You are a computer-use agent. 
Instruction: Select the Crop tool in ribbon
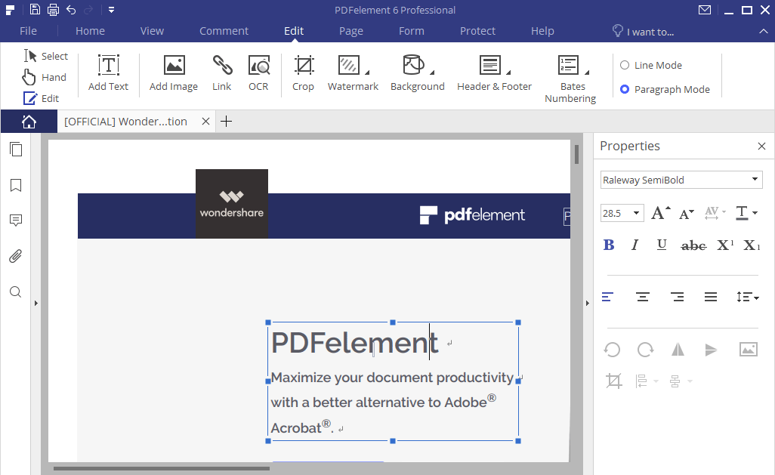tap(303, 72)
